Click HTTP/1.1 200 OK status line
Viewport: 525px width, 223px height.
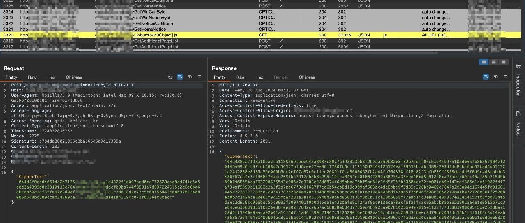pyautogui.click(x=237, y=85)
